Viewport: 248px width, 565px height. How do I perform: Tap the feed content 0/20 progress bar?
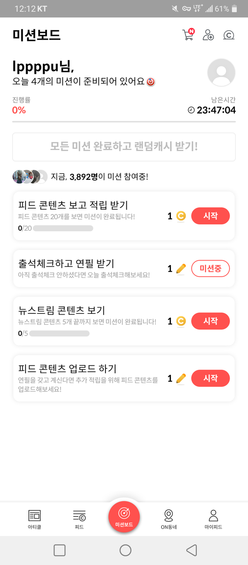pos(63,228)
